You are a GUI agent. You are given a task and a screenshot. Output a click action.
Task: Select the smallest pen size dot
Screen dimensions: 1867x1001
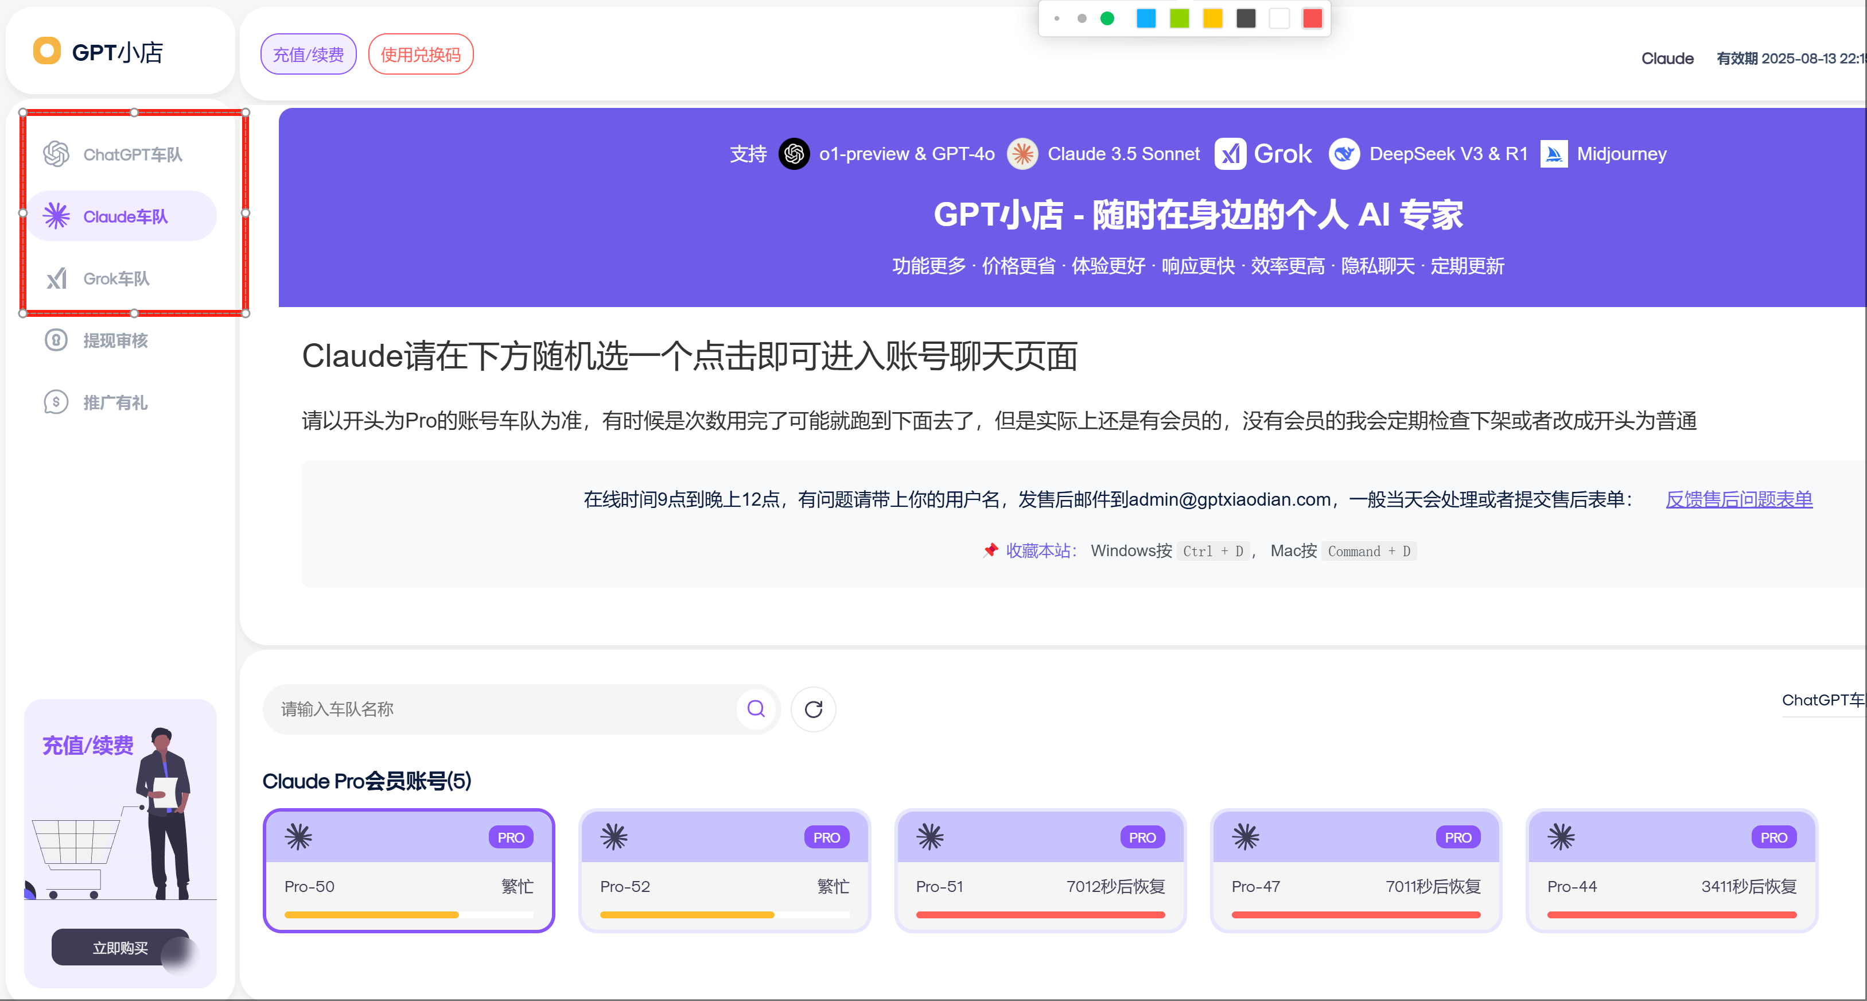[x=1057, y=18]
